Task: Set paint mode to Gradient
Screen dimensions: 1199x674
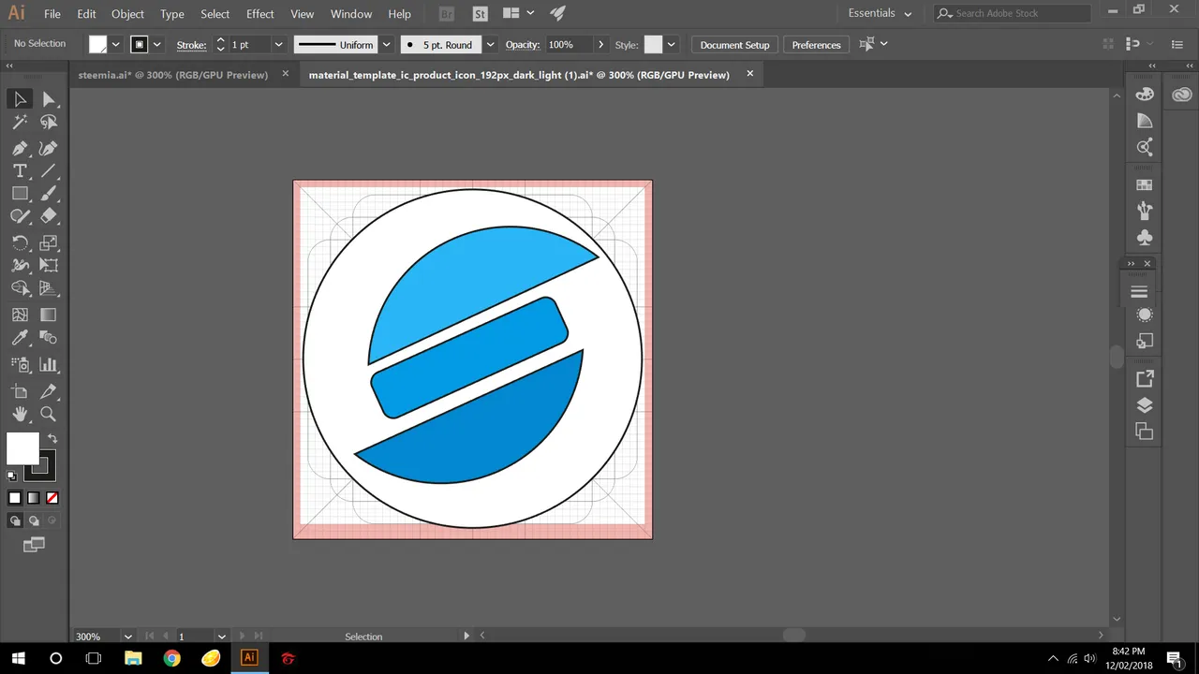Action: coord(34,498)
